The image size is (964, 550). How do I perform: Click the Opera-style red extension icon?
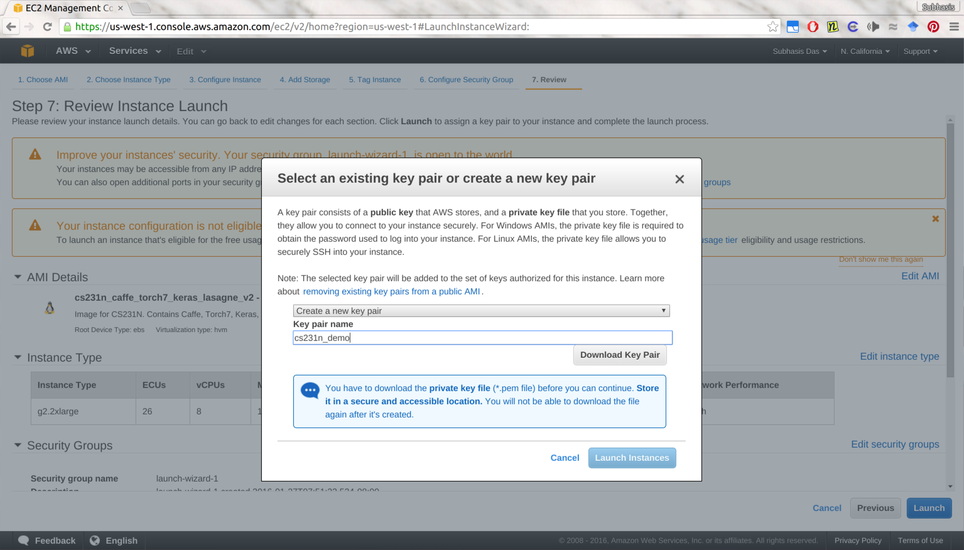[813, 26]
